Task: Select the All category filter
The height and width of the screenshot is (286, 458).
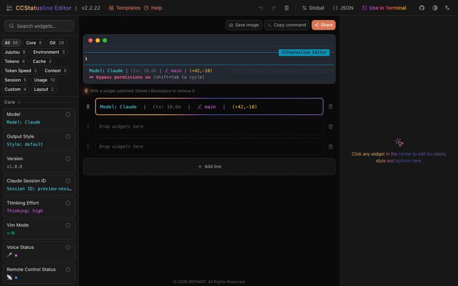Action: click(x=11, y=43)
